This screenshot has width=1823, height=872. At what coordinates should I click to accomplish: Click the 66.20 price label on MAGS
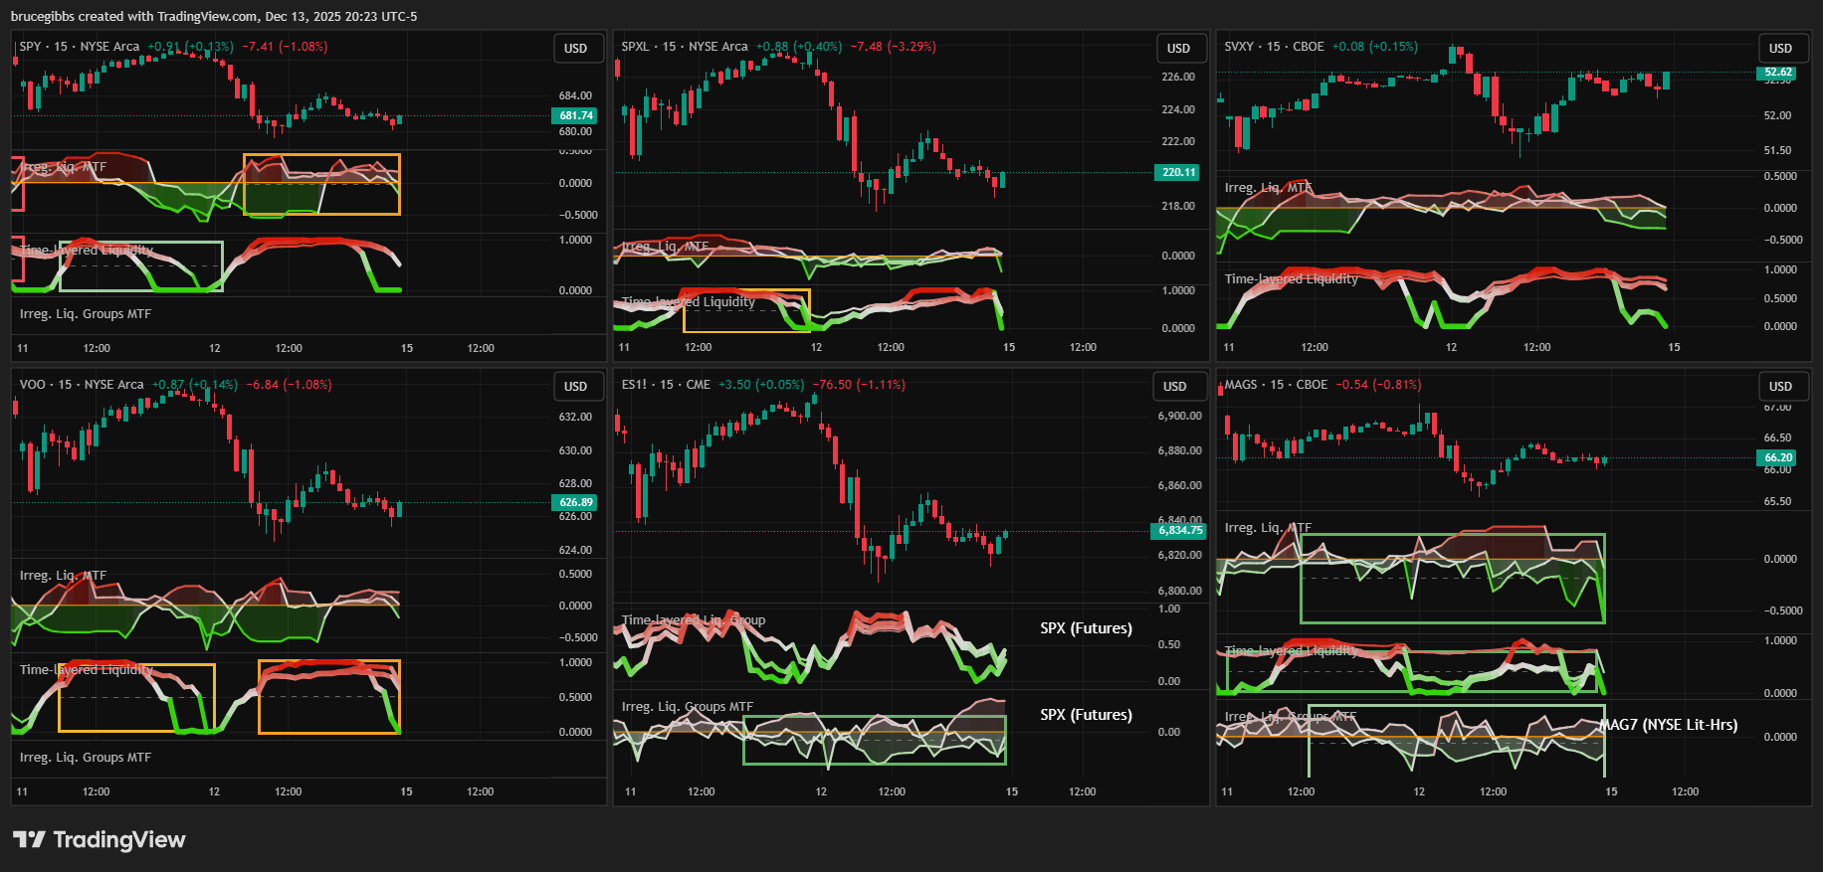[x=1779, y=458]
